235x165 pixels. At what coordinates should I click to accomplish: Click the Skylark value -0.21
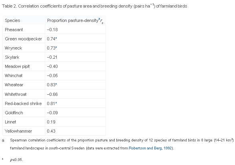point(52,57)
